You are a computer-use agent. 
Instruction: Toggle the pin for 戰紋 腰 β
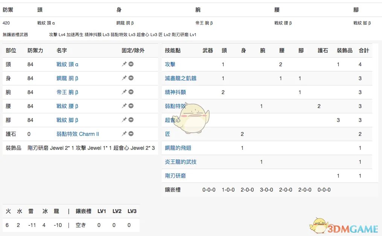[x=124, y=106]
